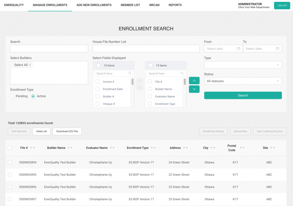Check the Evaluator Name displayed field checkbox
Viewport: 293px width, 206px height.
150,96
